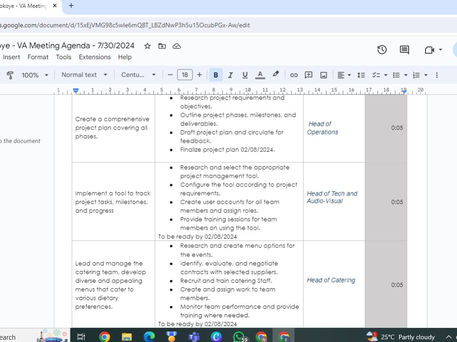Increase font size with plus button
This screenshot has height=342, width=457.
[x=199, y=75]
